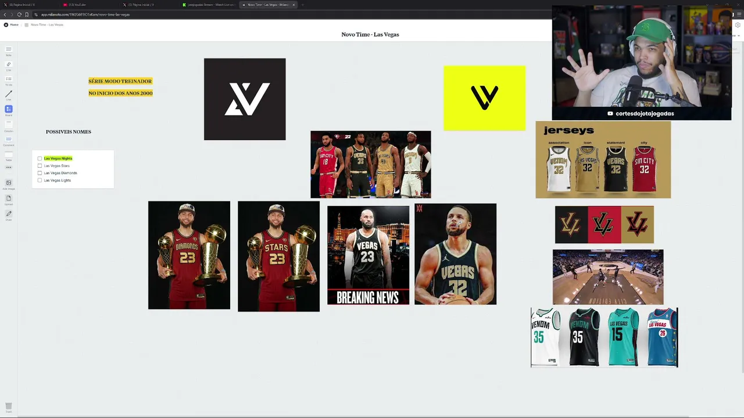This screenshot has height=418, width=744.
Task: Select the Vegas 32 jersey player image
Action: pyautogui.click(x=455, y=254)
